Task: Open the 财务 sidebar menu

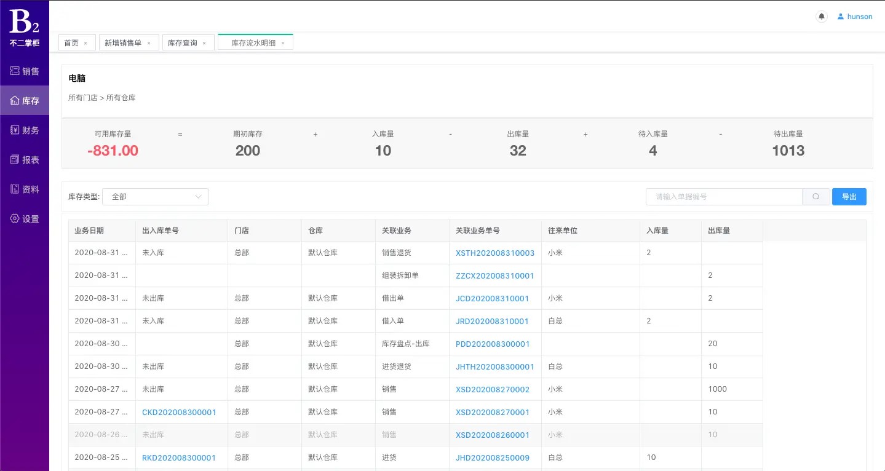Action: 25,130
